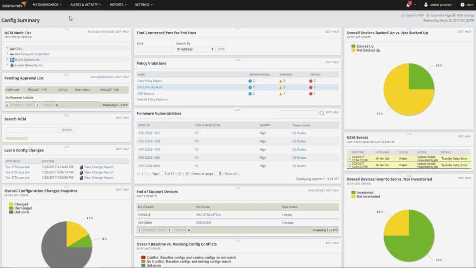Open the Search By IP Address dropdown
The image size is (476, 268).
pos(195,49)
